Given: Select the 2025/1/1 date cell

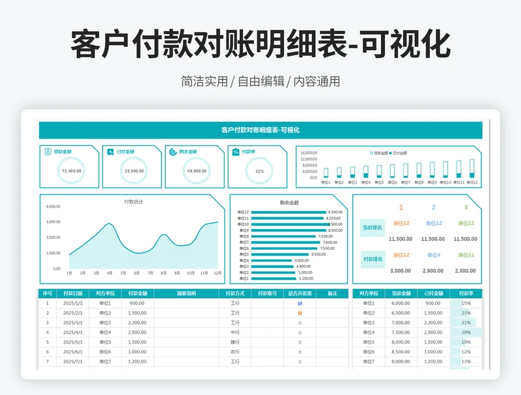Looking at the screenshot, I should [x=73, y=303].
